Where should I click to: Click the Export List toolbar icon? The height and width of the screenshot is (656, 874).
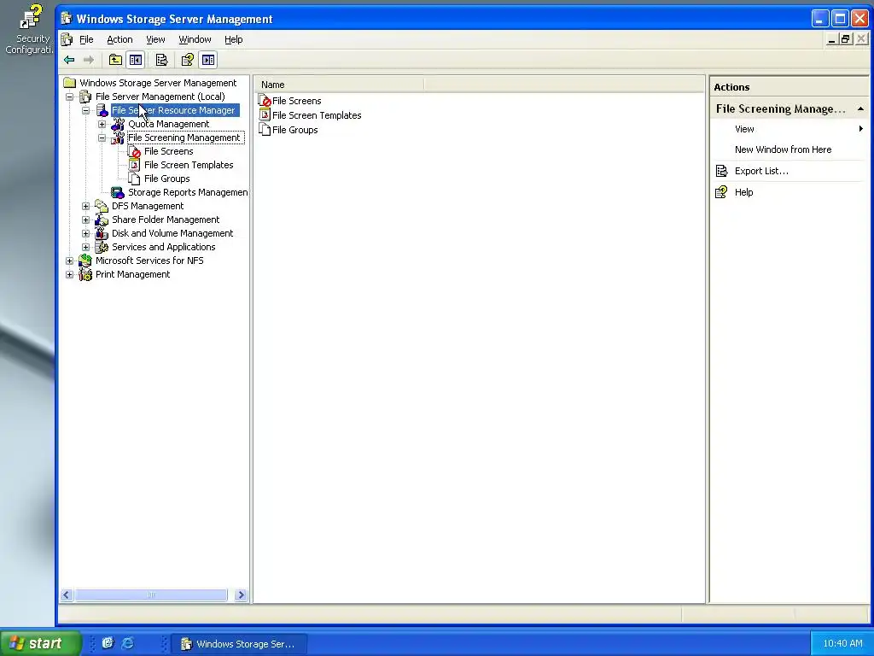point(161,60)
